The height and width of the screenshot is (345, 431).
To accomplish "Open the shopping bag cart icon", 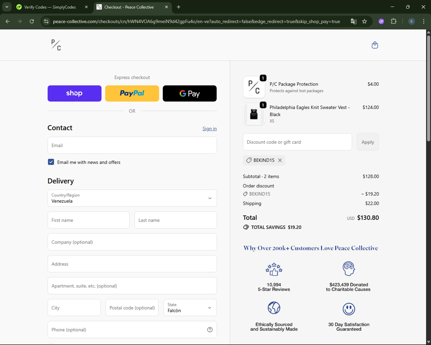I will point(375,45).
